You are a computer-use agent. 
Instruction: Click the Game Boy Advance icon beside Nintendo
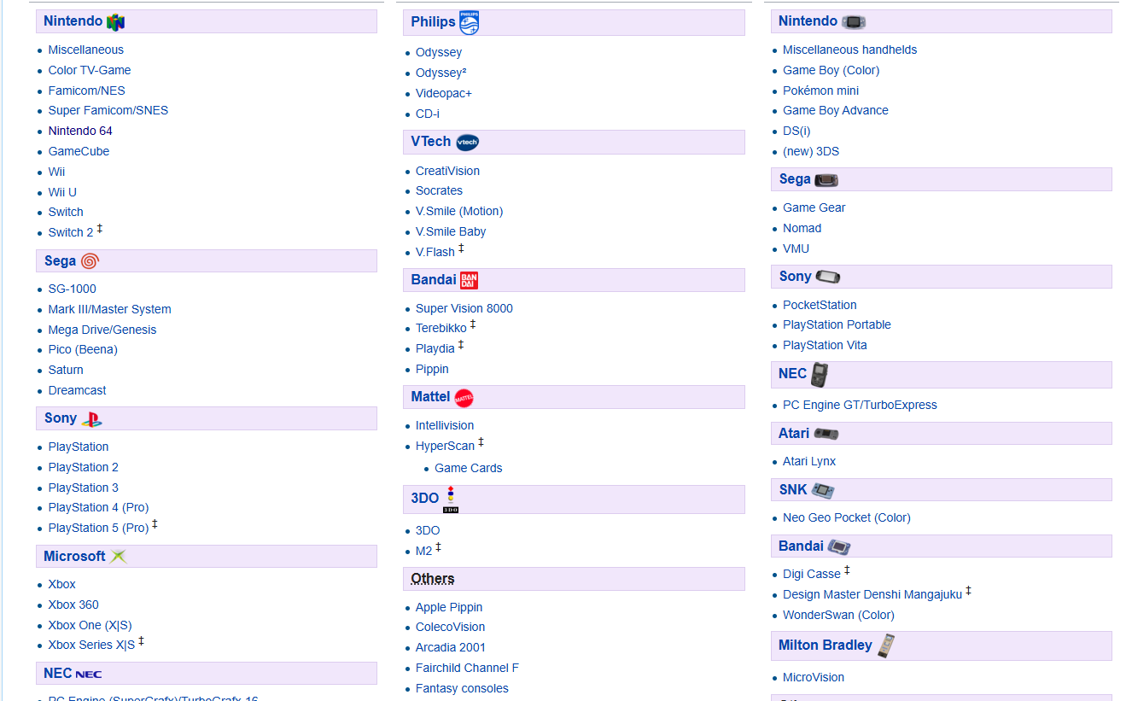[854, 22]
